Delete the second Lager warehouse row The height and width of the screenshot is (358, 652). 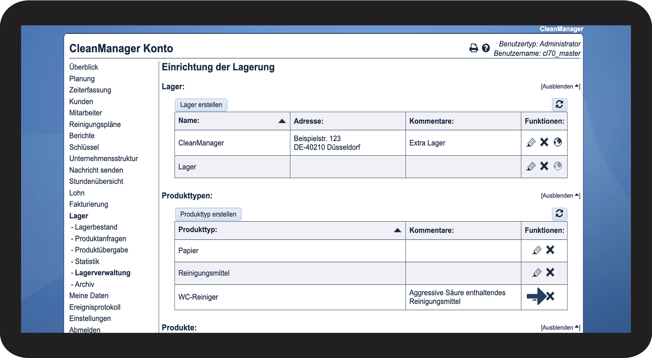tap(544, 166)
